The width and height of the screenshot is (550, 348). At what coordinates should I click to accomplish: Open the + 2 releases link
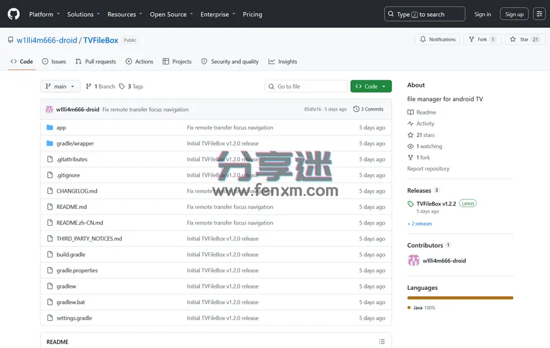419,223
